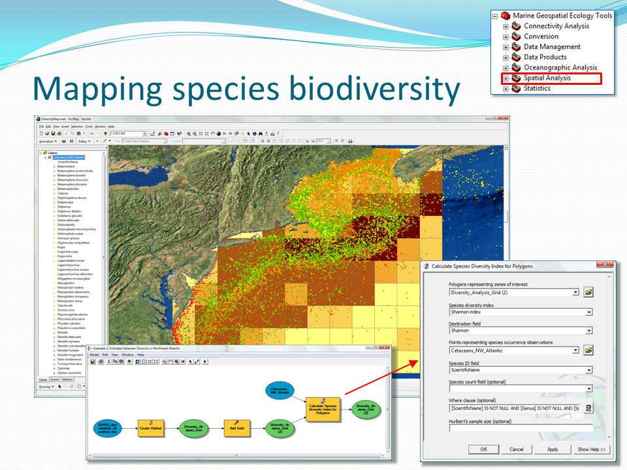Expand the Statistics toolset
Image resolution: width=627 pixels, height=470 pixels.
point(506,89)
